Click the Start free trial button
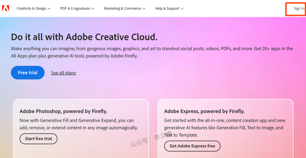 [x=38, y=139]
